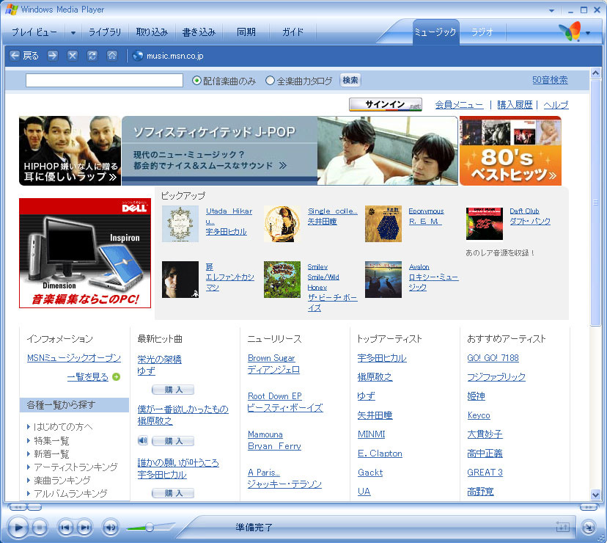Open the 同期 tab

pos(246,32)
